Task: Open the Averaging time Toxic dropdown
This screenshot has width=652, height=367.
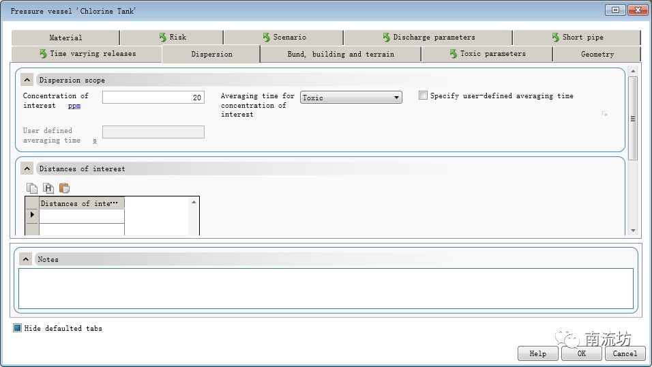Action: pyautogui.click(x=351, y=98)
